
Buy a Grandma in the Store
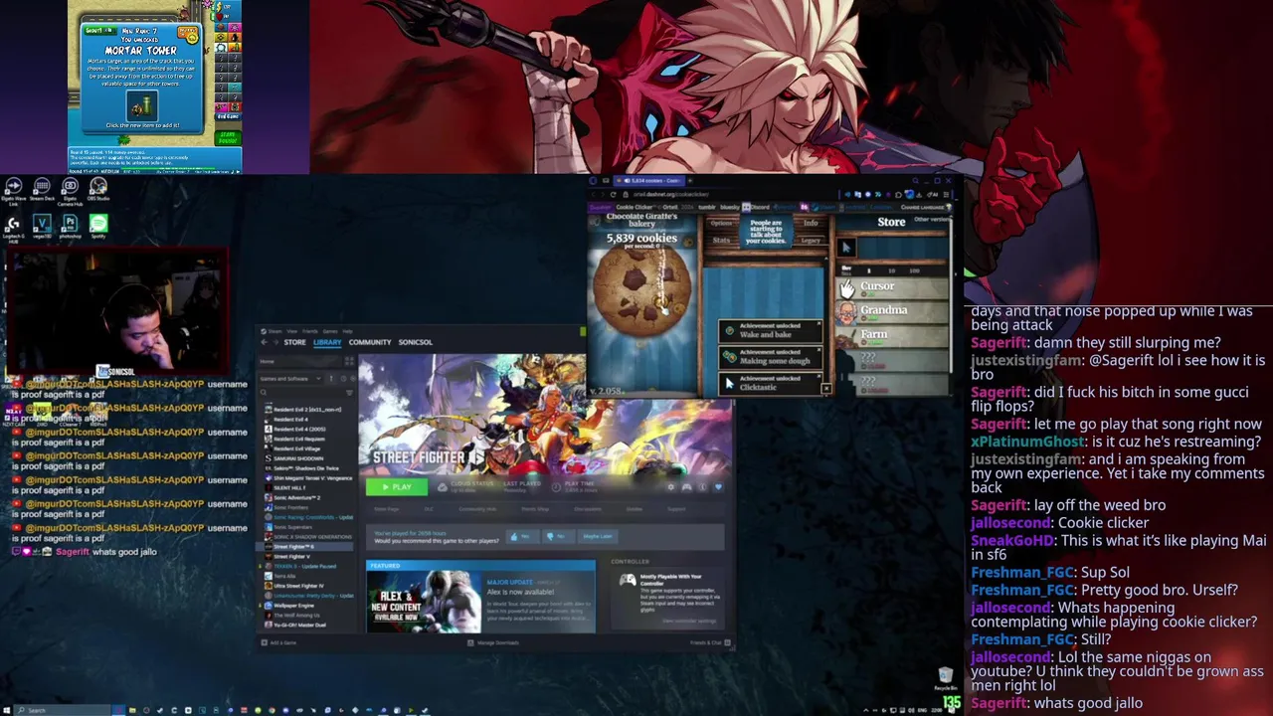tap(893, 313)
